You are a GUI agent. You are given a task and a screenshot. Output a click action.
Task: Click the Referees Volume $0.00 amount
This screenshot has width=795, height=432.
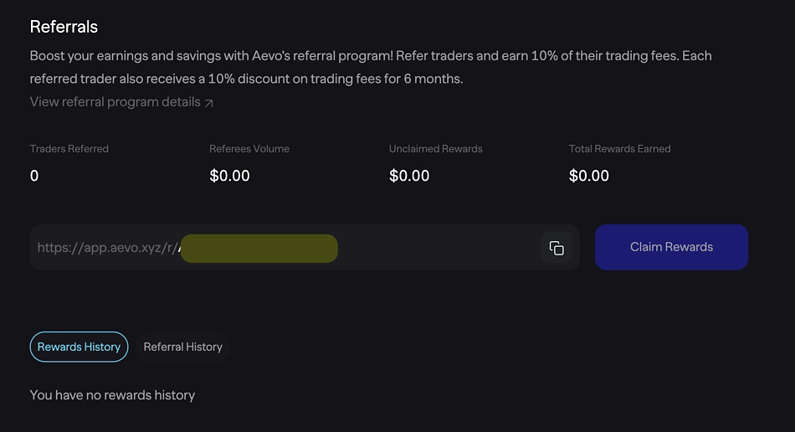click(229, 176)
